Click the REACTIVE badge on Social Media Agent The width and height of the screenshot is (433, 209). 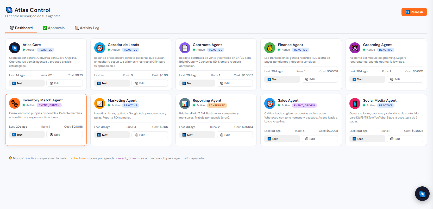(386, 106)
